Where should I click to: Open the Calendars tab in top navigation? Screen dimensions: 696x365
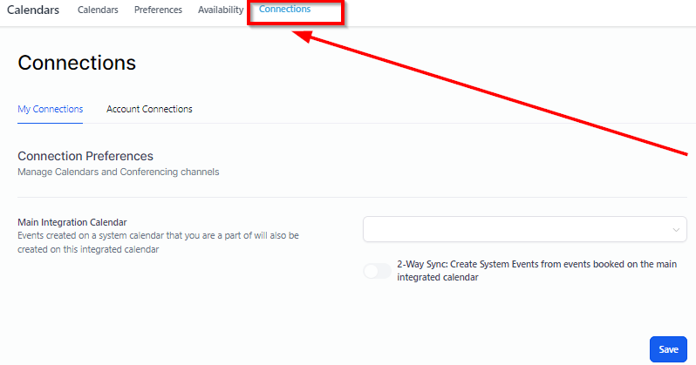[x=98, y=10]
